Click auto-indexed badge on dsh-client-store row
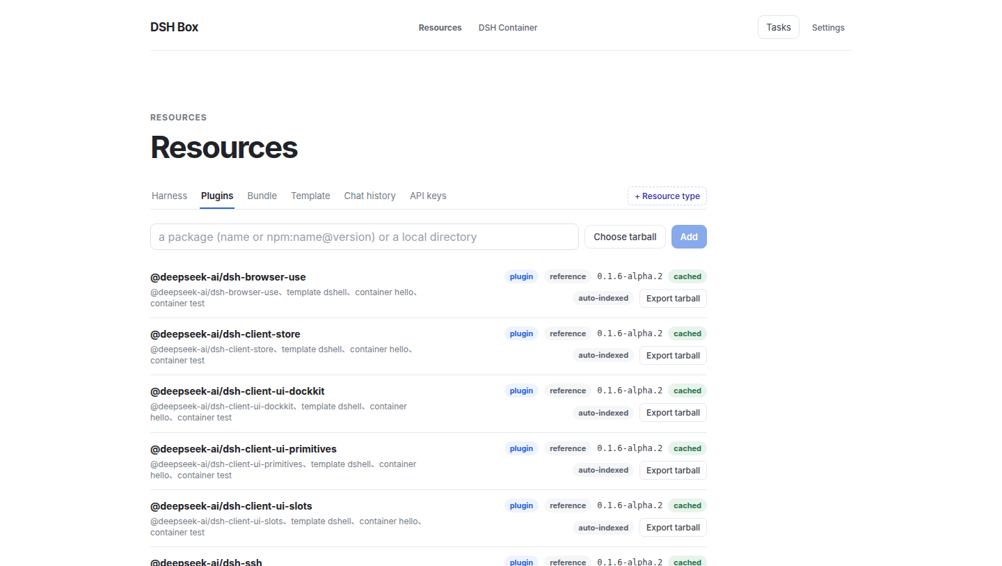Viewport: 1002px width, 566px height. (x=603, y=355)
